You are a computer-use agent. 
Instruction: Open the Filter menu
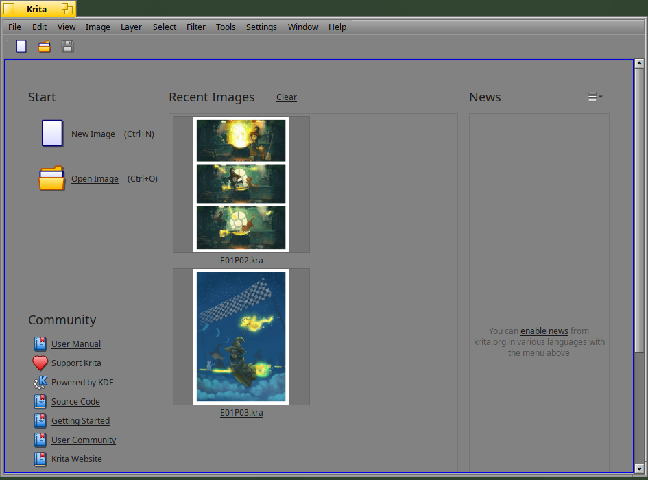(x=196, y=27)
